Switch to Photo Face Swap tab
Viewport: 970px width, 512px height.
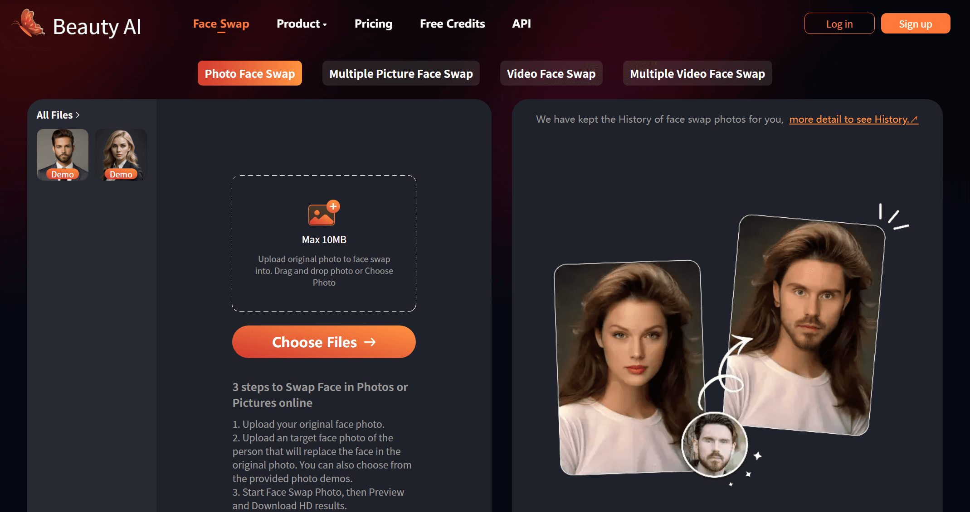tap(249, 73)
